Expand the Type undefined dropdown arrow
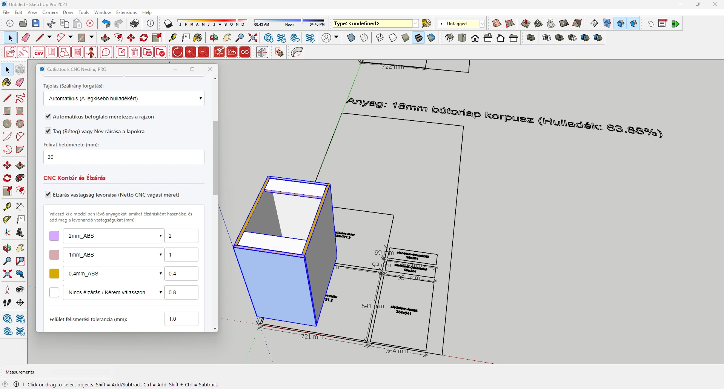This screenshot has height=389, width=724. 415,23
